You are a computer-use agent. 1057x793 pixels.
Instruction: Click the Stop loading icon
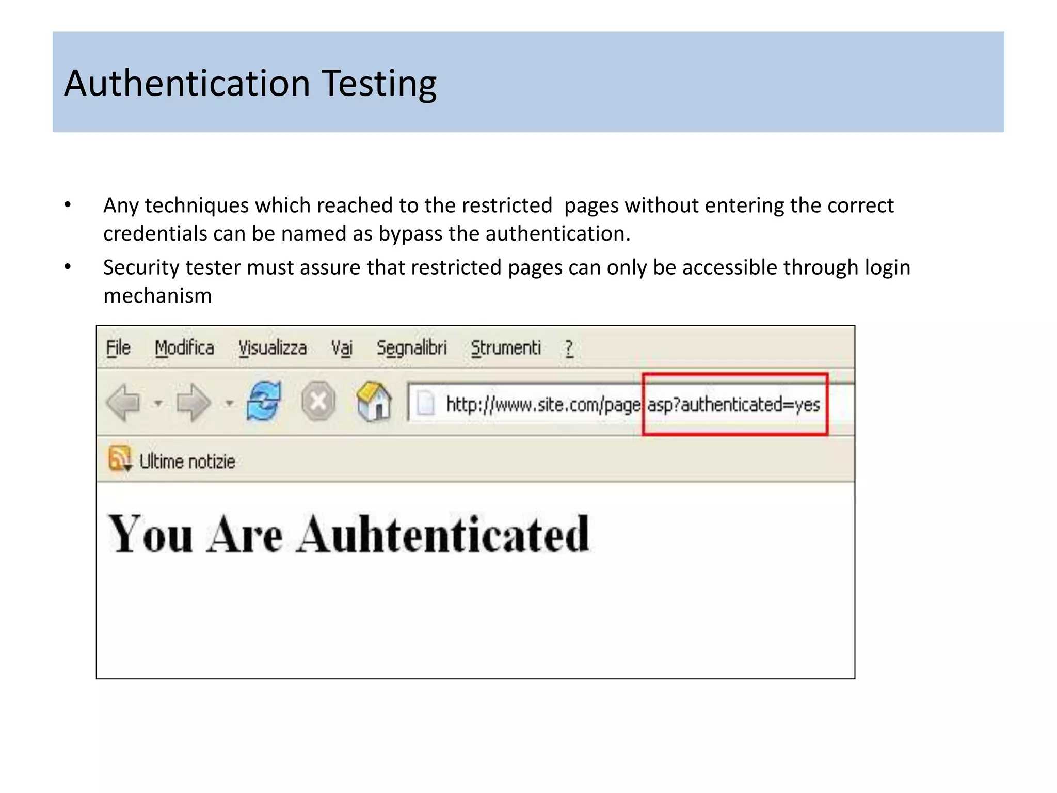(x=318, y=401)
